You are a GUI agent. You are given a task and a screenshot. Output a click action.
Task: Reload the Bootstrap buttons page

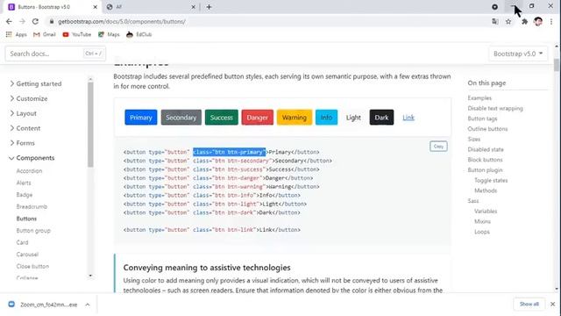pos(35,21)
